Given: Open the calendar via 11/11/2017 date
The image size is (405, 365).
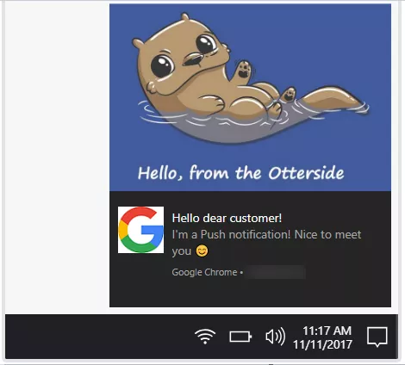Looking at the screenshot, I should click(322, 344).
